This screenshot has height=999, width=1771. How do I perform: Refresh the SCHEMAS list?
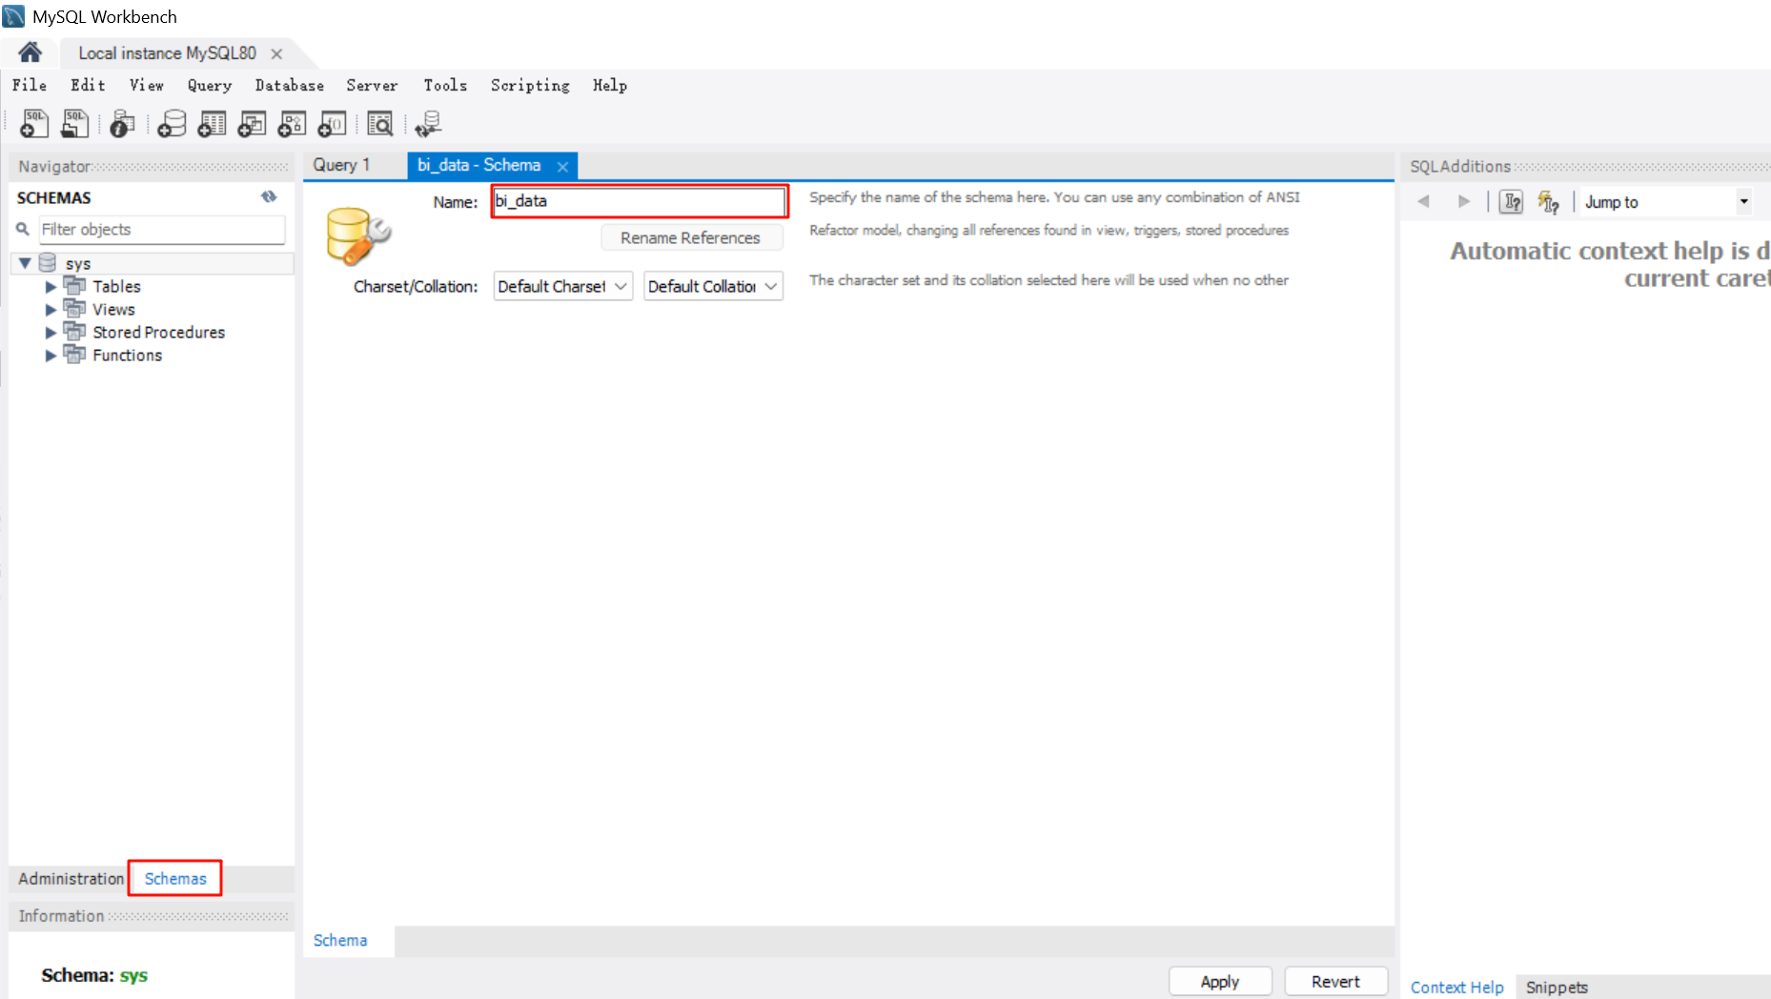click(269, 196)
